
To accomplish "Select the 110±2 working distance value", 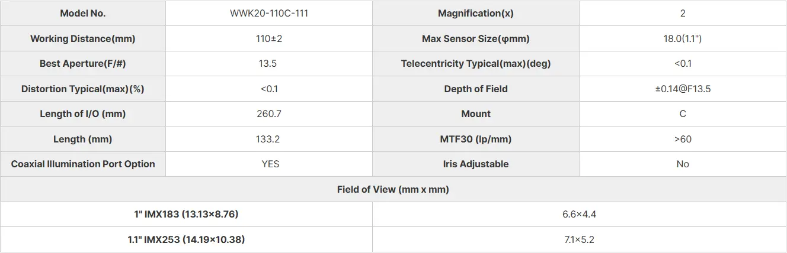I will (269, 39).
